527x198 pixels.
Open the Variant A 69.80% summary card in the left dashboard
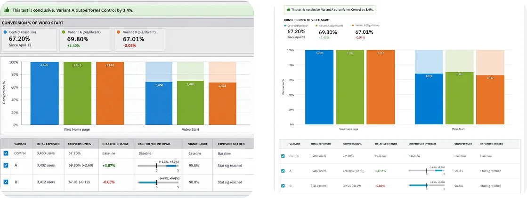86,39
